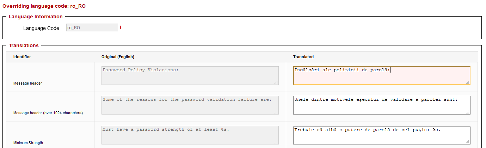Click the resize grip of the 'Must have a password strength' box

point(276,142)
